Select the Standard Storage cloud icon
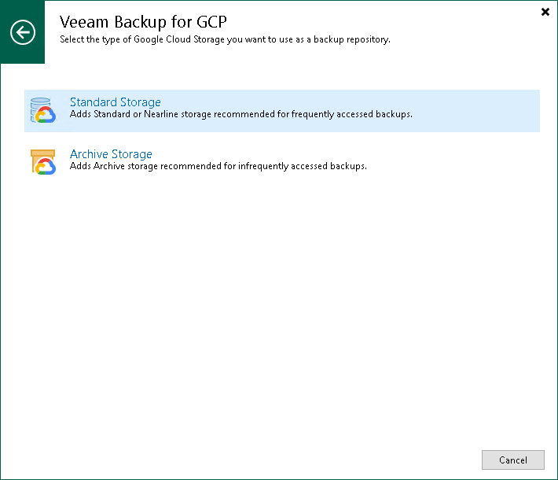 pyautogui.click(x=43, y=110)
